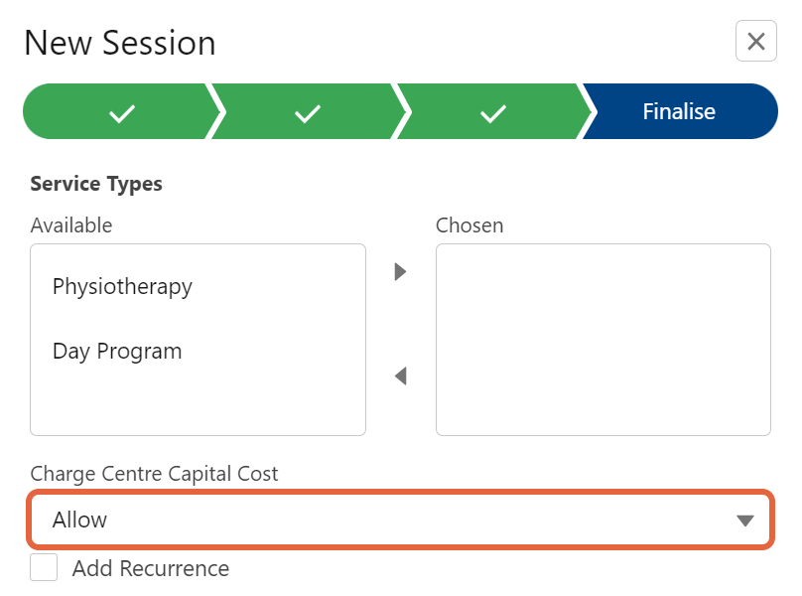
Task: Open the third completed step
Action: (492, 111)
